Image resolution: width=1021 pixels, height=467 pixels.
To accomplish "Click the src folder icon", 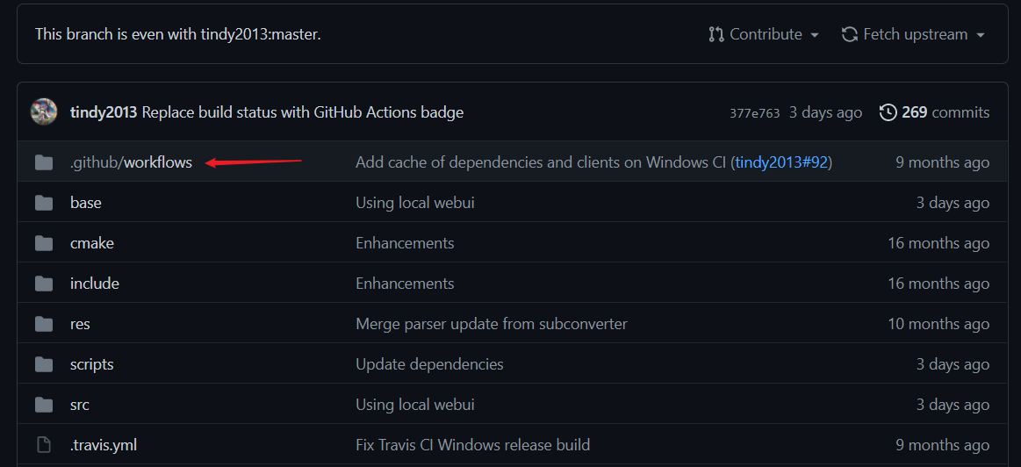I will pos(44,405).
